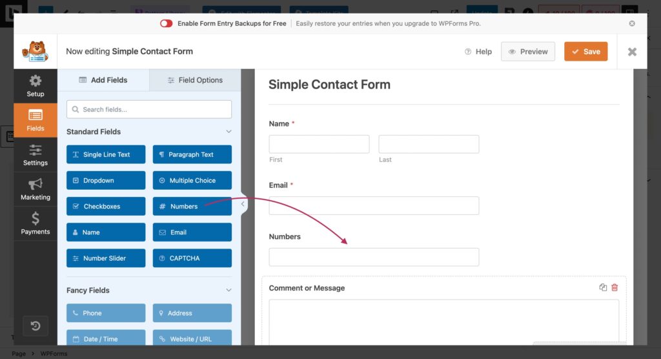661x359 pixels.
Task: Open the form Preview
Action: (528, 52)
